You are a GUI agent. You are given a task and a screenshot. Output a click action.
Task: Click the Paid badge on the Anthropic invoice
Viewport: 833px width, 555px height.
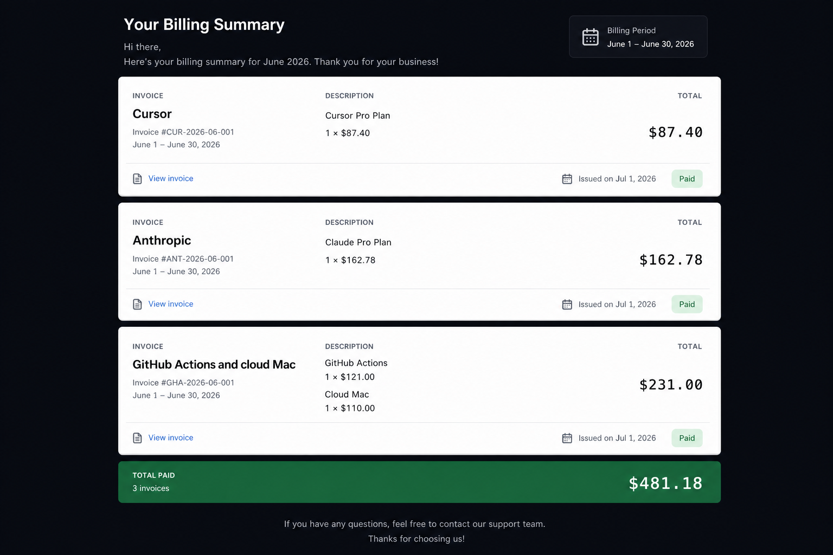[687, 305]
